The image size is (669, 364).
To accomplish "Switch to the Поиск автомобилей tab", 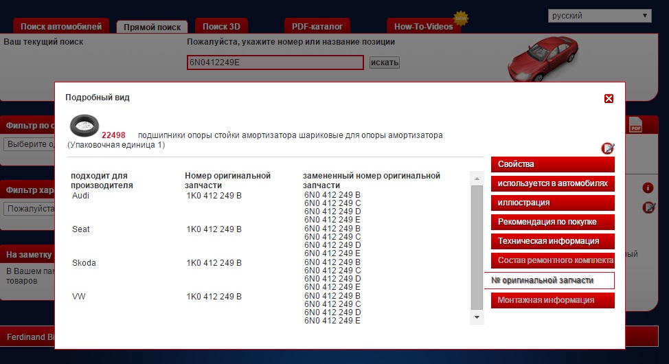I will click(61, 27).
